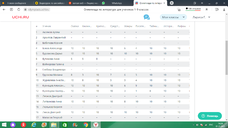The height and width of the screenshot is (128, 228).
Task: Select student Боков Александр in the table
Action: (52, 48)
